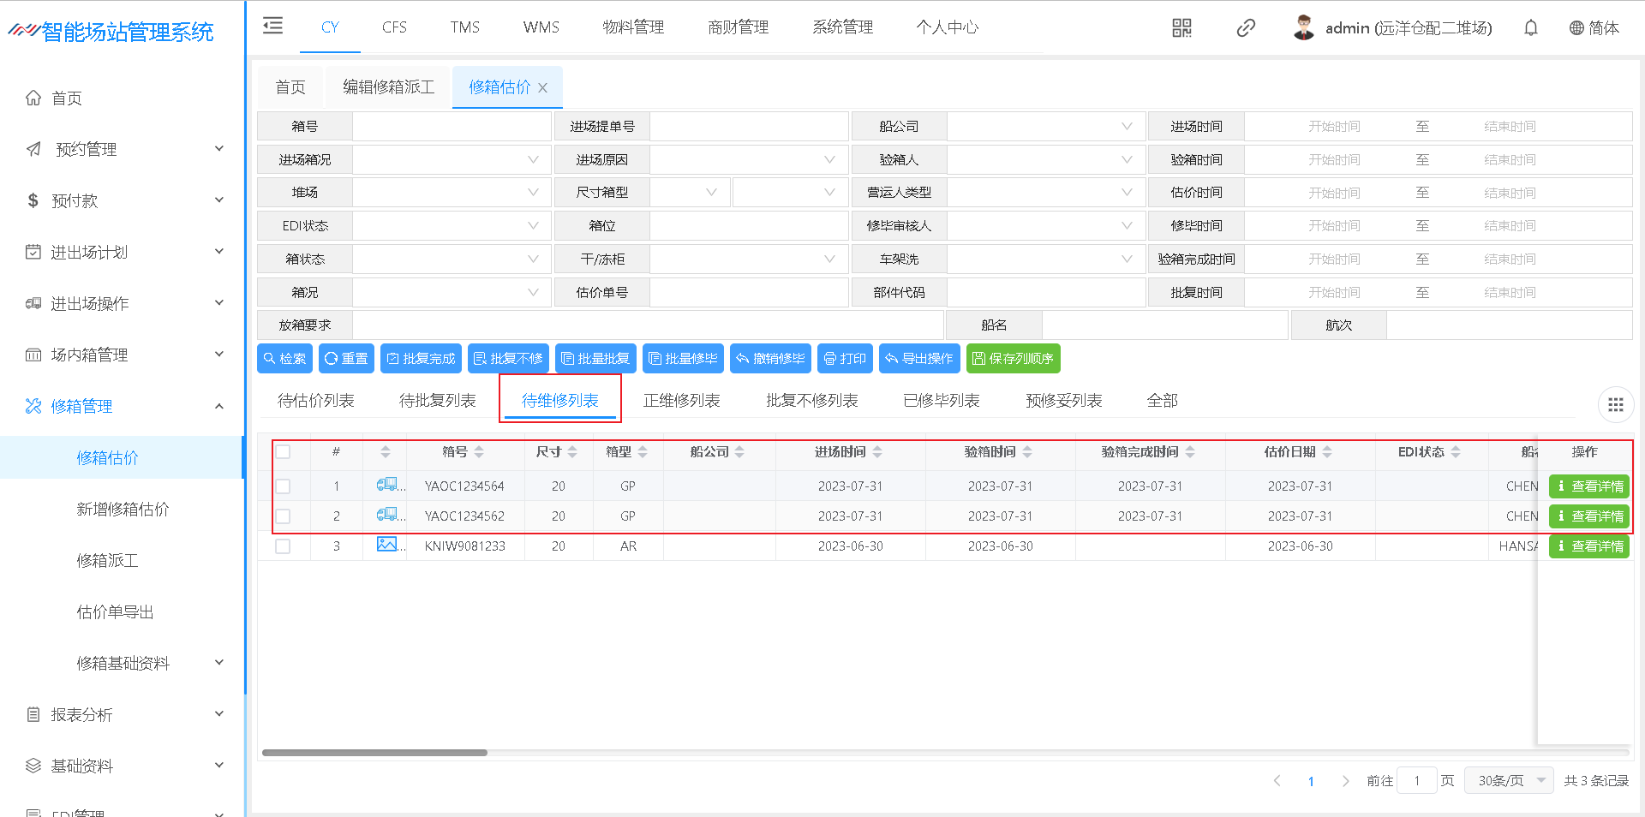Switch to the 待估价列表 tab
Image resolution: width=1645 pixels, height=817 pixels.
coord(315,401)
